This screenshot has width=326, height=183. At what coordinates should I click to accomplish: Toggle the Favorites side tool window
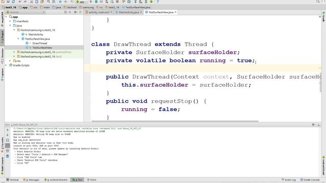pyautogui.click(x=2, y=144)
